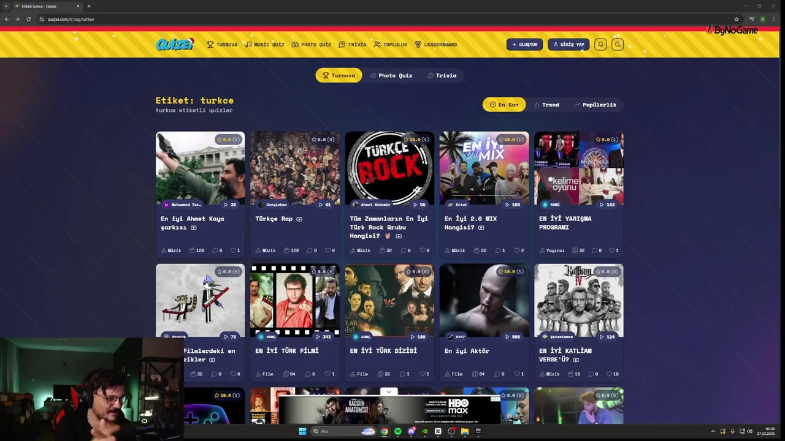The width and height of the screenshot is (785, 441).
Task: Open Music Quiz in the top navigation
Action: point(265,45)
